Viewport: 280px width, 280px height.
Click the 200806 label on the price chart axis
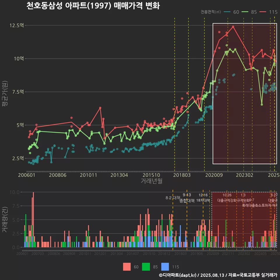click(x=58, y=175)
